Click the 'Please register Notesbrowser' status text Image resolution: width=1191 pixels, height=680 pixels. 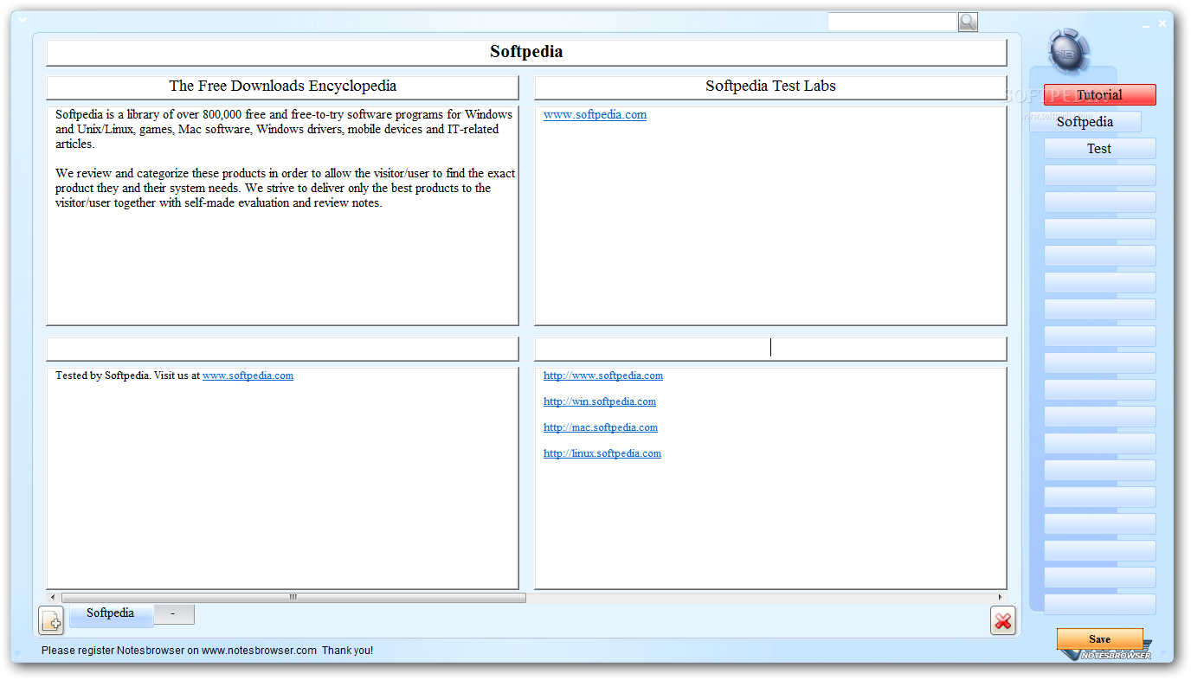coord(207,651)
